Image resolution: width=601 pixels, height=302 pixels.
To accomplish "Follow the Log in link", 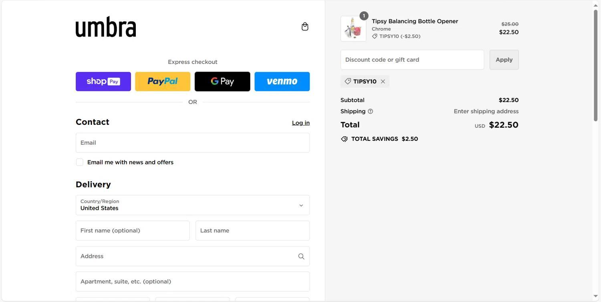I will pos(300,123).
